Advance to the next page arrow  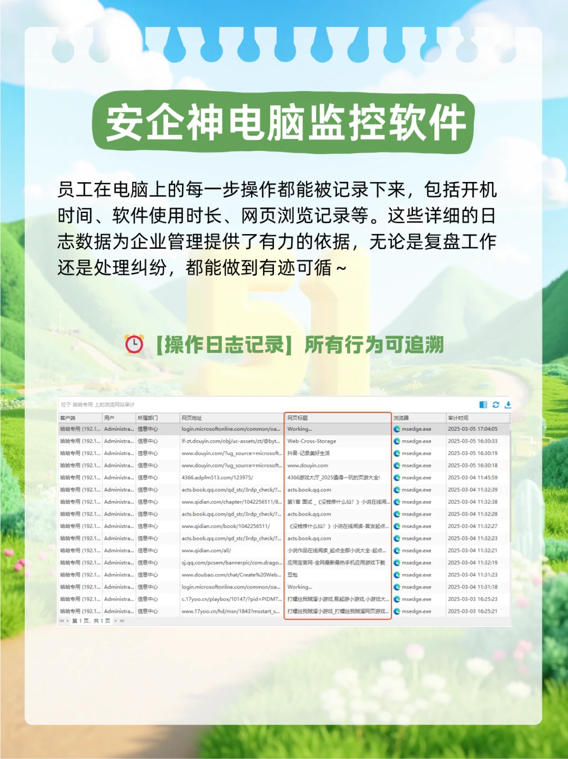116,621
